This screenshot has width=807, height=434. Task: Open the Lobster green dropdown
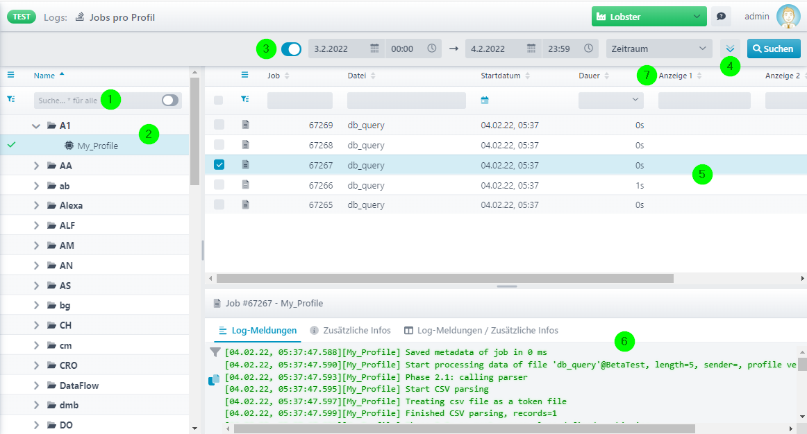coord(649,17)
